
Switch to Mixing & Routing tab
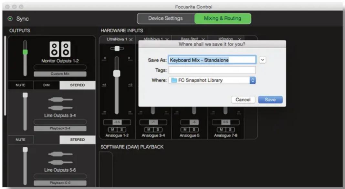223,18
